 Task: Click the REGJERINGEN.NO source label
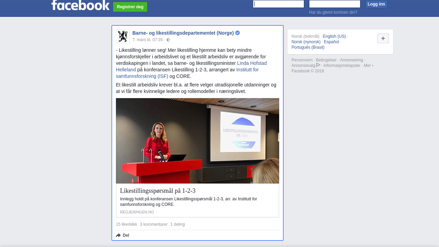click(137, 212)
